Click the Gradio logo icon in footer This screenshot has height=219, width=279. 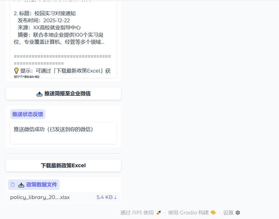click(213, 212)
